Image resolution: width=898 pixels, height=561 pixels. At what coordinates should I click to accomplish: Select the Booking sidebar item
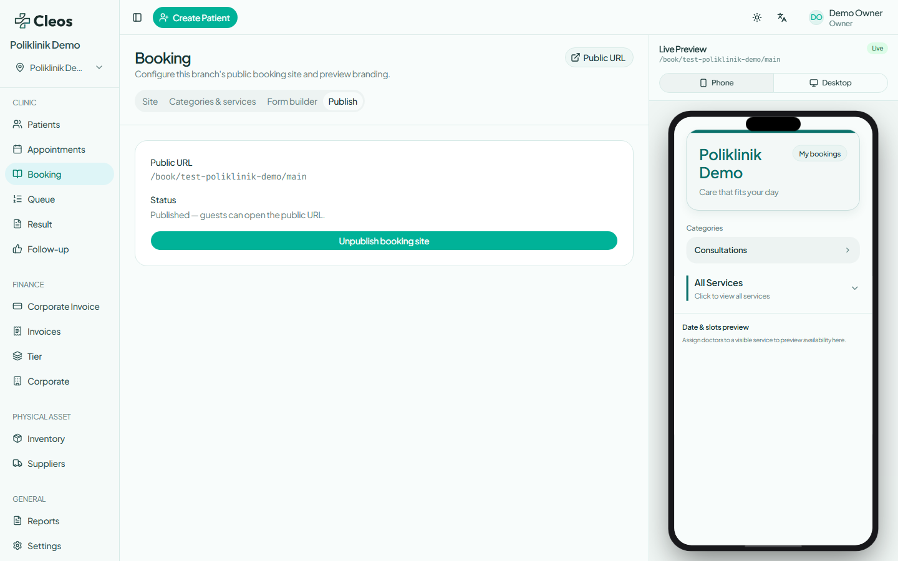(59, 175)
